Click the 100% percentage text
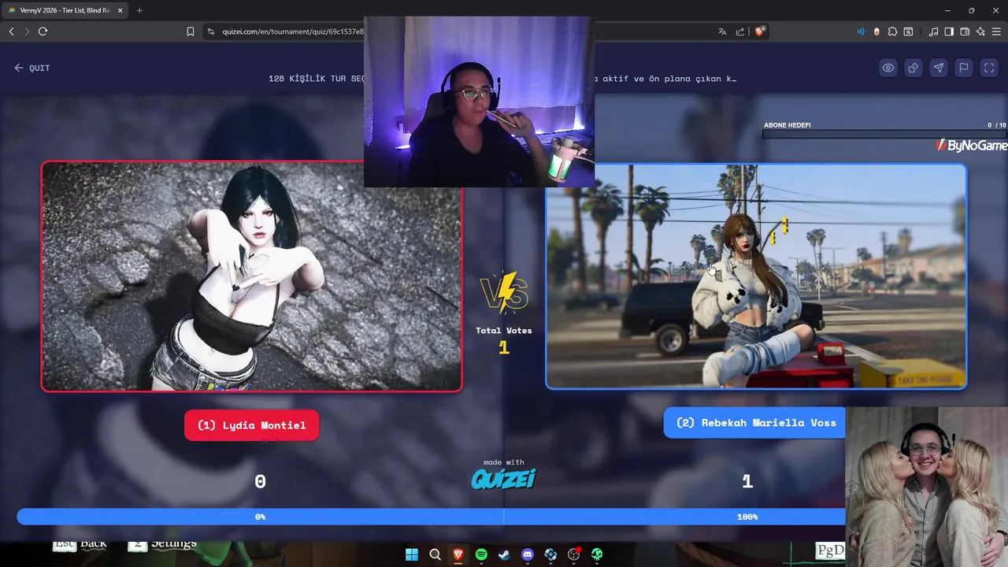The image size is (1008, 567). pos(747,517)
